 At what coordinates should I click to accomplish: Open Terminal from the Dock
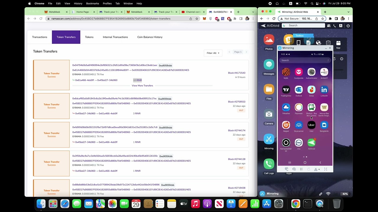tap(307, 204)
